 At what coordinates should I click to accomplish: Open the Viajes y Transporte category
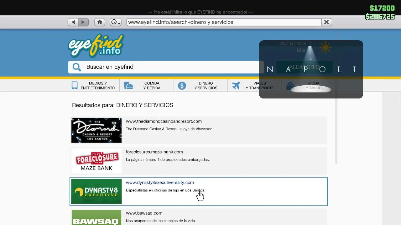(254, 86)
